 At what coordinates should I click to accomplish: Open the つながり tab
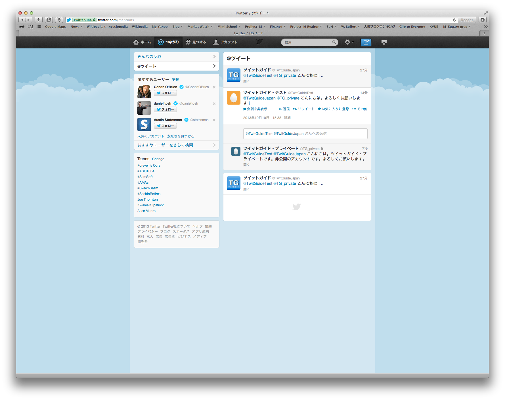168,42
